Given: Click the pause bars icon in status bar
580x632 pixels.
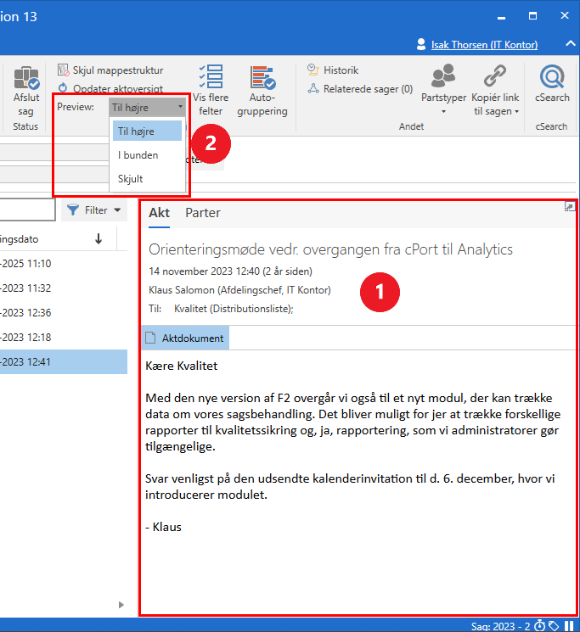Looking at the screenshot, I should coord(569,626).
